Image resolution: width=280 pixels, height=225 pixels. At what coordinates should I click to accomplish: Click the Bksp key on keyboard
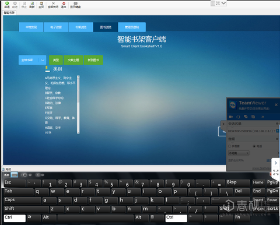click(238, 183)
